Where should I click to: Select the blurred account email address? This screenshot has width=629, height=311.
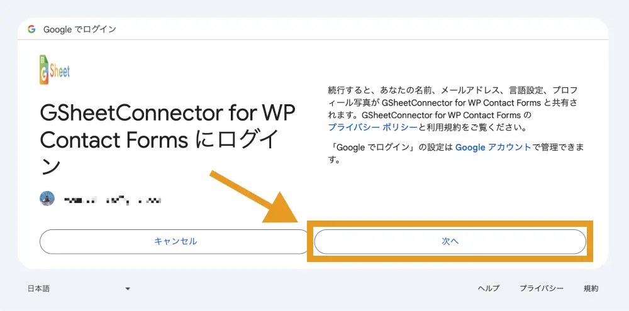(113, 200)
